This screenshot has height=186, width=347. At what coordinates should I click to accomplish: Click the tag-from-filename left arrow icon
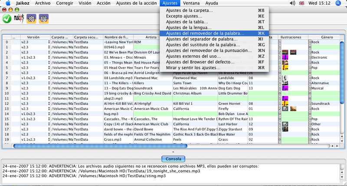click(x=31, y=19)
